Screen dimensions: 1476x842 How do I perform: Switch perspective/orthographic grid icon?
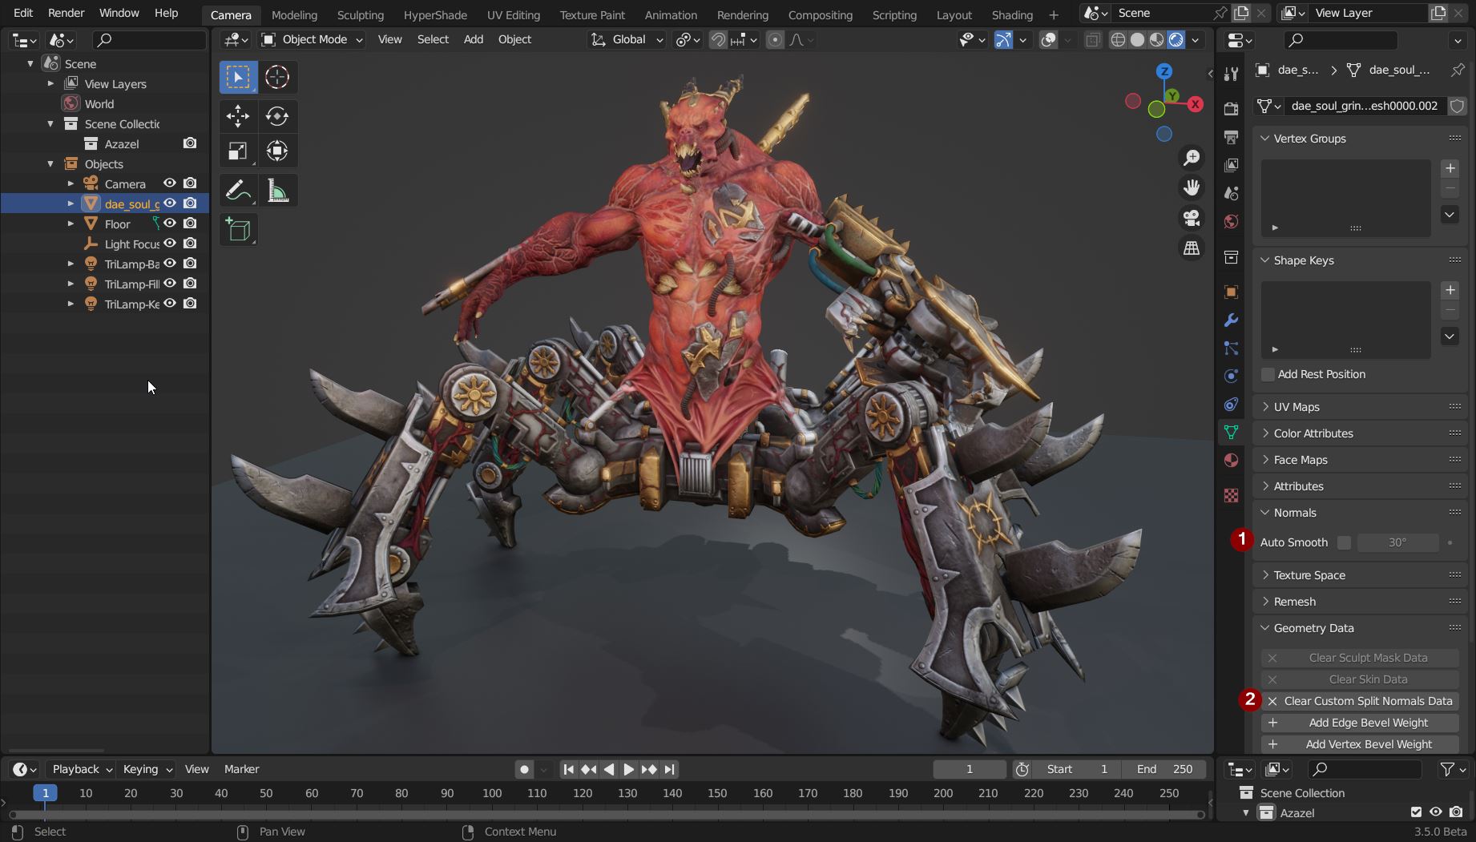pos(1192,248)
